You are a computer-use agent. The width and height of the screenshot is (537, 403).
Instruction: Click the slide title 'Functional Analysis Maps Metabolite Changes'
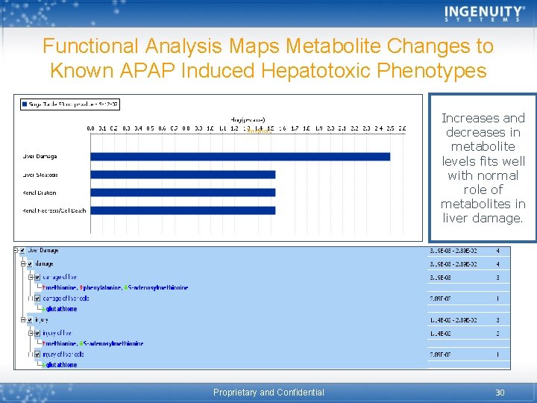[x=268, y=57]
